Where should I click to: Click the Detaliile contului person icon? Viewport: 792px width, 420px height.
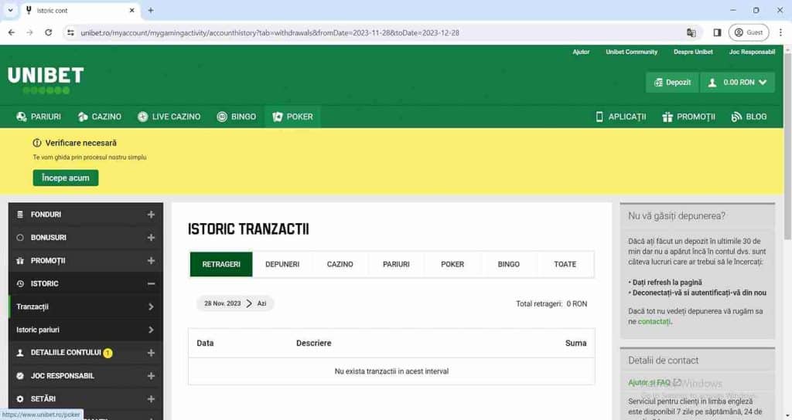(x=20, y=353)
